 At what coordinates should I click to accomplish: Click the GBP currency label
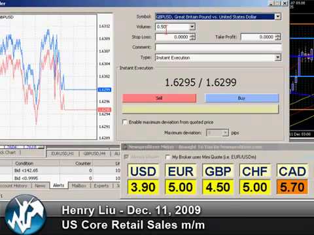coord(218,172)
